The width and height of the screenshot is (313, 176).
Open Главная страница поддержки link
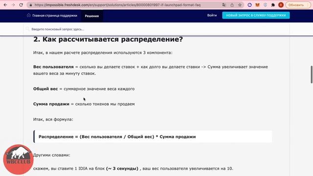click(x=55, y=16)
